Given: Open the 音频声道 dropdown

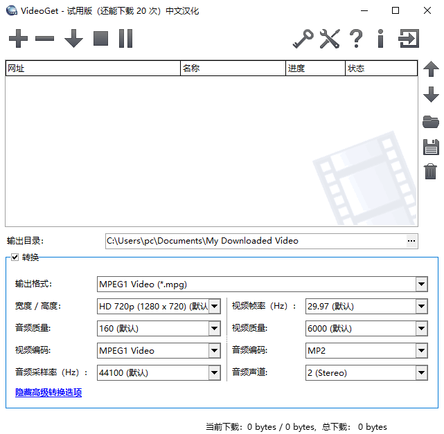Looking at the screenshot, I should pyautogui.click(x=422, y=372).
